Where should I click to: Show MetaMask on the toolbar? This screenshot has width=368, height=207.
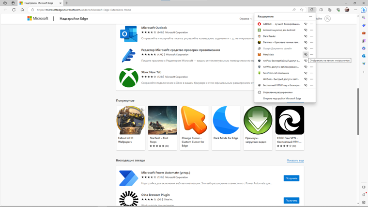(306, 54)
